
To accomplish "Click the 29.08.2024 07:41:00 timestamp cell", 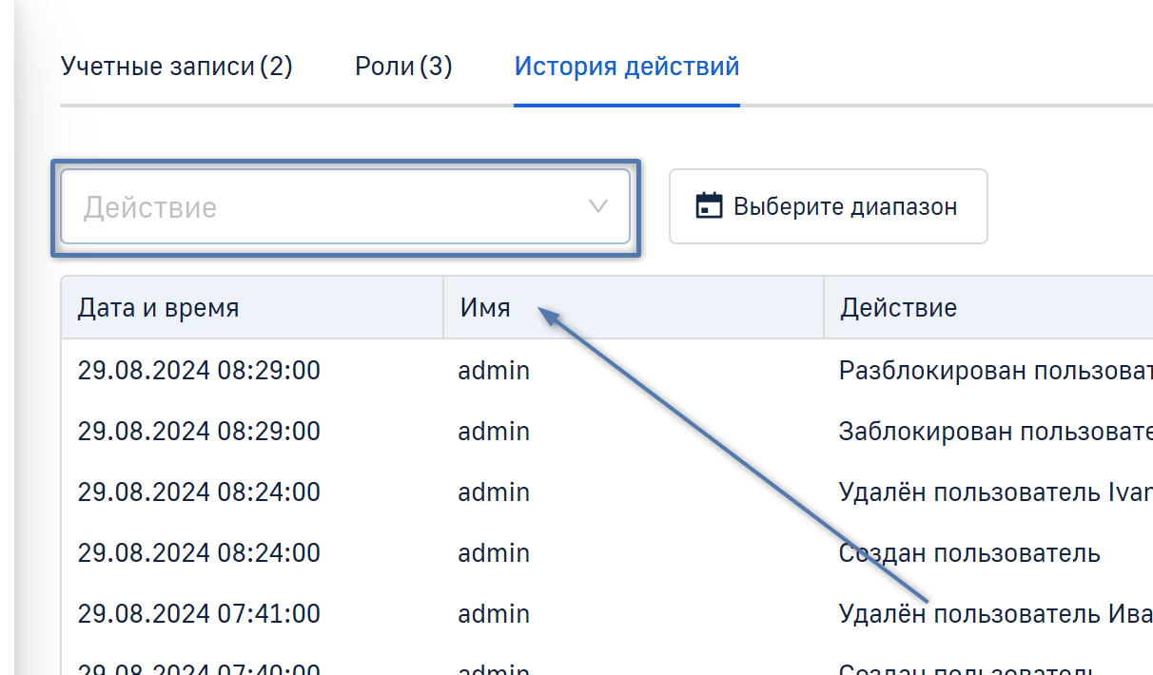I will 199,614.
